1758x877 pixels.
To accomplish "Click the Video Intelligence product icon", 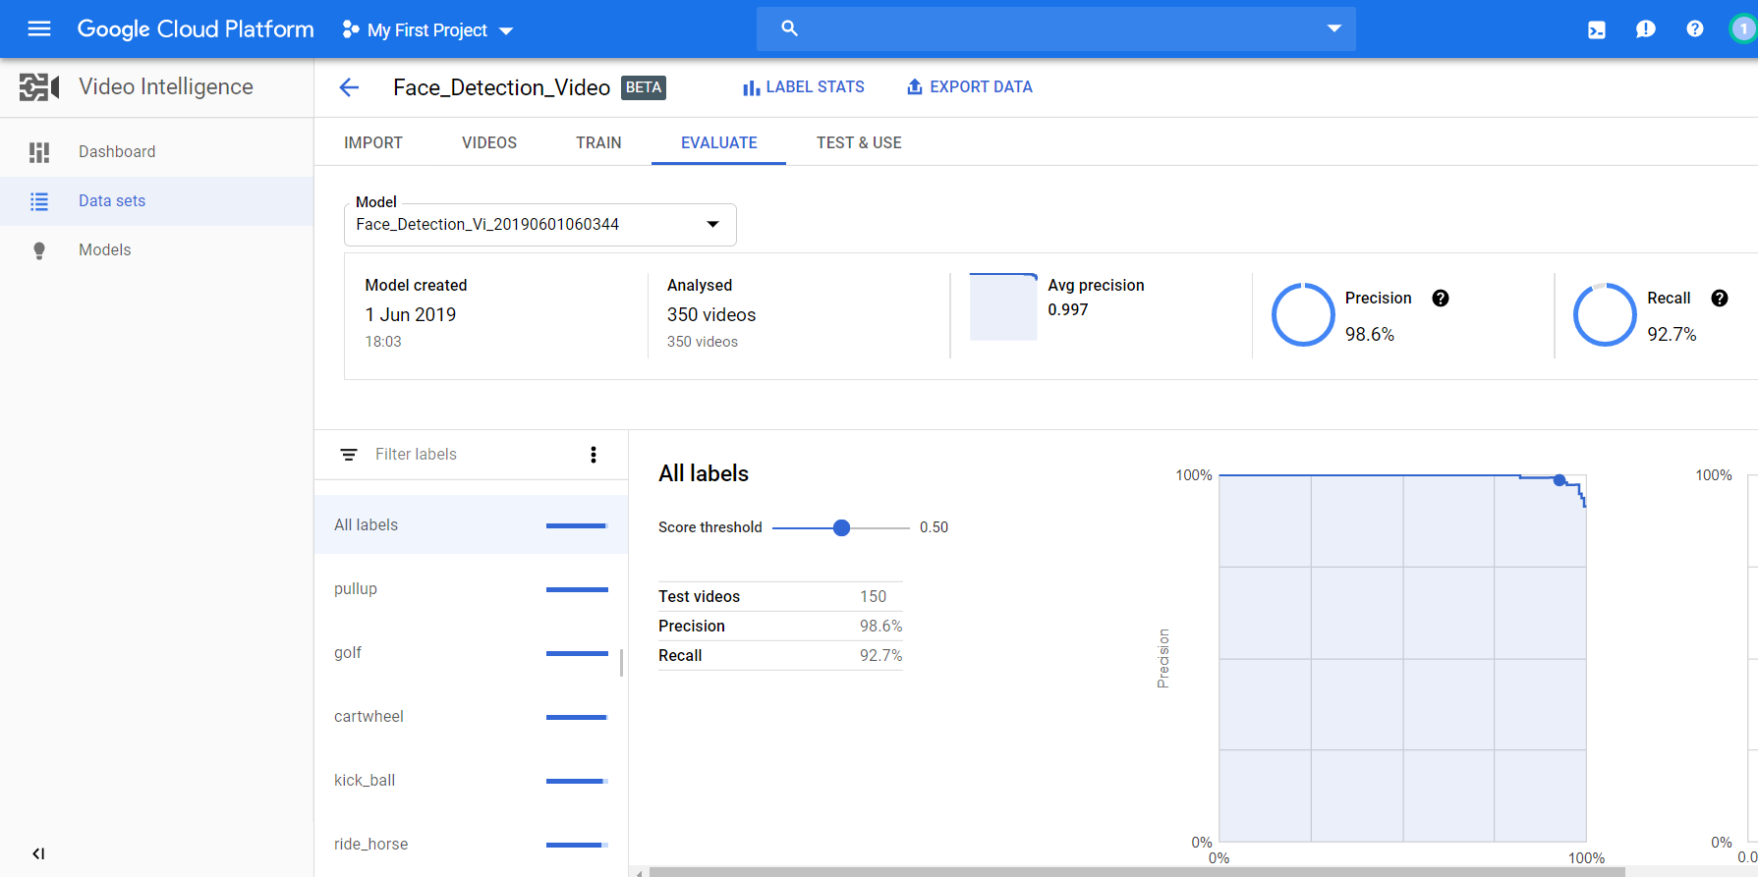I will (x=39, y=87).
